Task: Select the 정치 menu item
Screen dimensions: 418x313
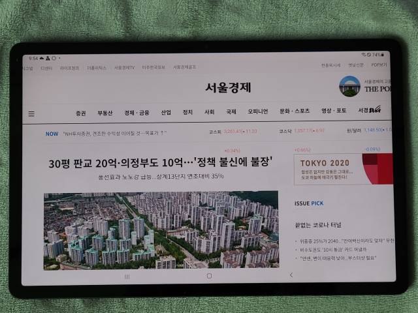Action: point(187,112)
